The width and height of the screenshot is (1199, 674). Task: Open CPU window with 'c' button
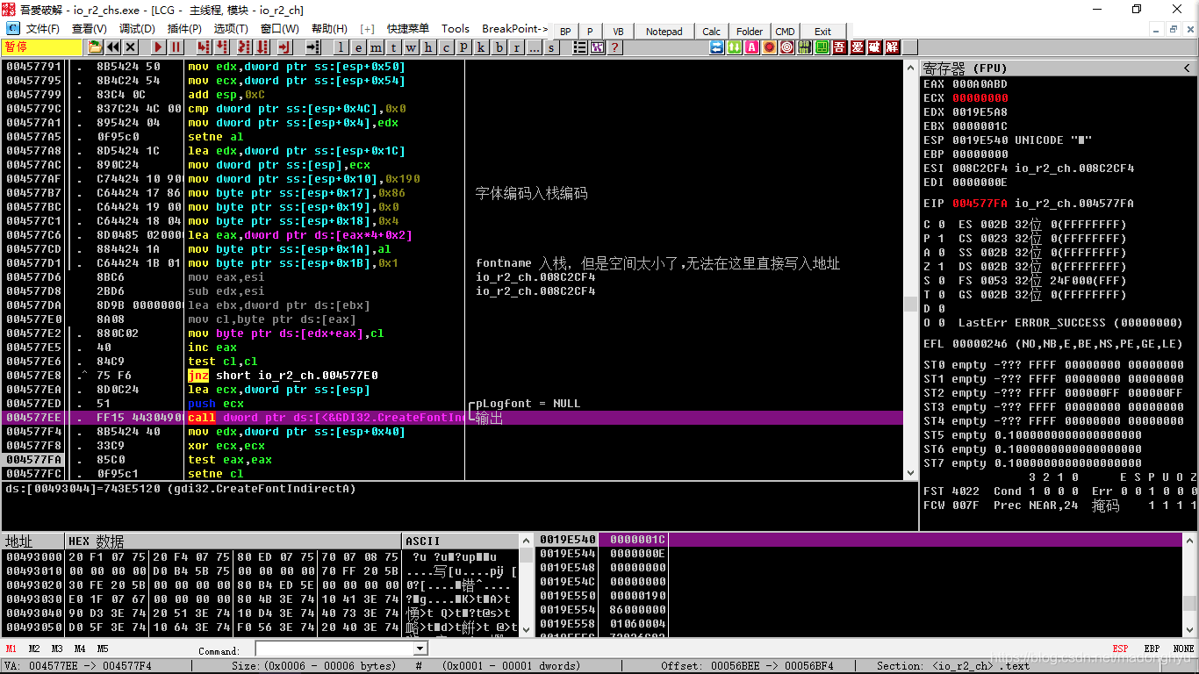tap(446, 47)
